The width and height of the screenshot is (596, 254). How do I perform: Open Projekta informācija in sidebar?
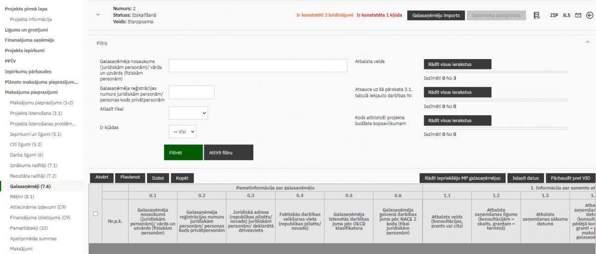[31, 19]
